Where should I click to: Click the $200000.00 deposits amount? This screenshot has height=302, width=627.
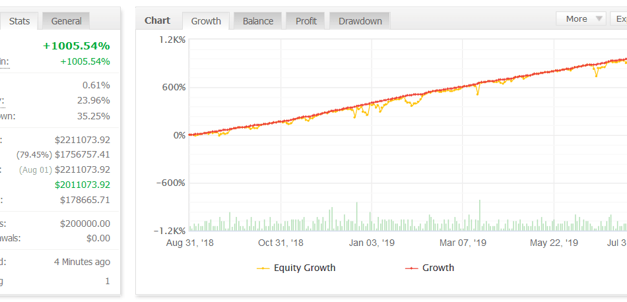[85, 224]
